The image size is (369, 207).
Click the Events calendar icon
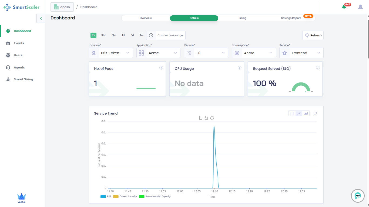[x=8, y=43]
